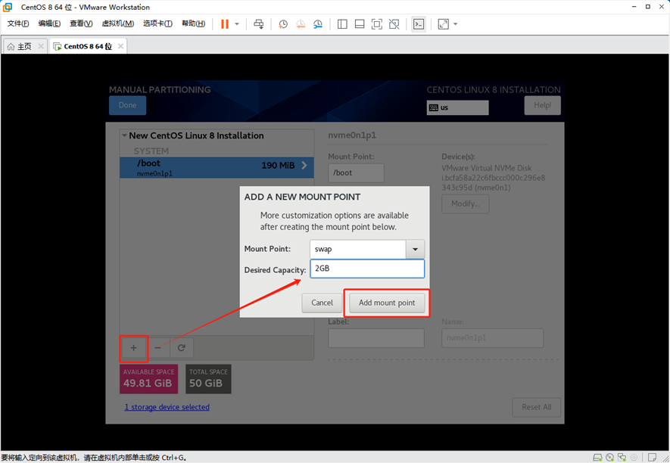Open the 帮助(H) menu

194,23
